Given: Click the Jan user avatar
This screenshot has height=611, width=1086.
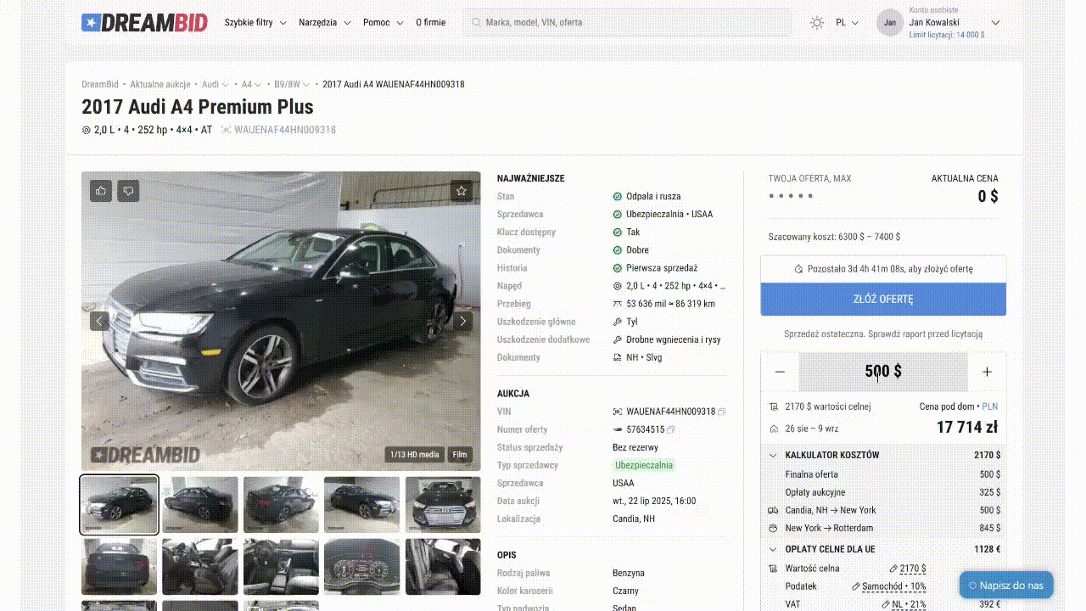Looking at the screenshot, I should 890,23.
